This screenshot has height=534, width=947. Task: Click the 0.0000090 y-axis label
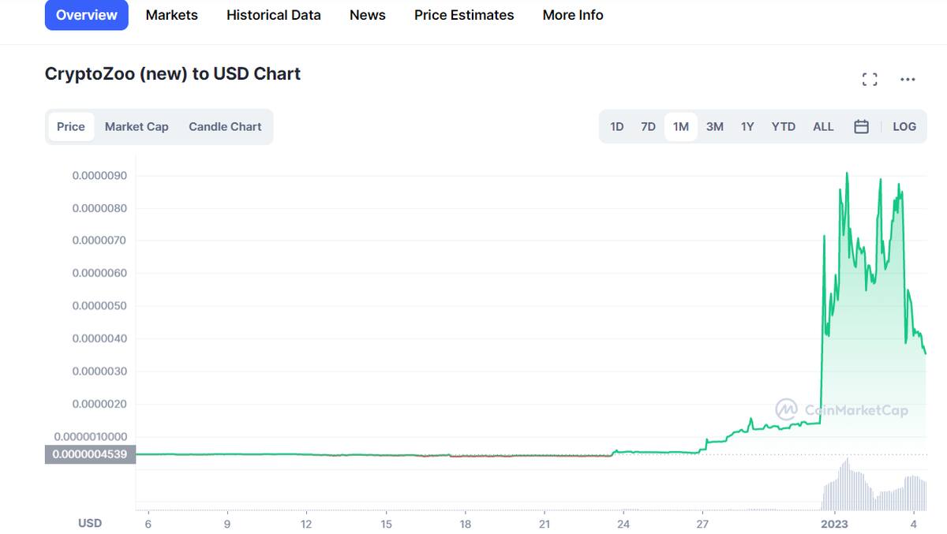click(99, 175)
